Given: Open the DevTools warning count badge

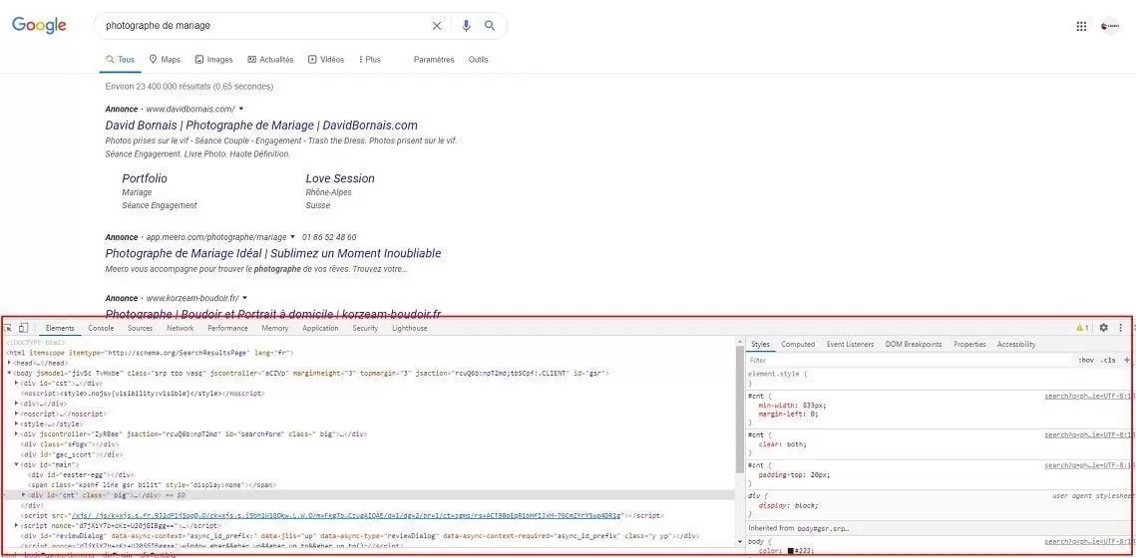Looking at the screenshot, I should tap(1082, 328).
